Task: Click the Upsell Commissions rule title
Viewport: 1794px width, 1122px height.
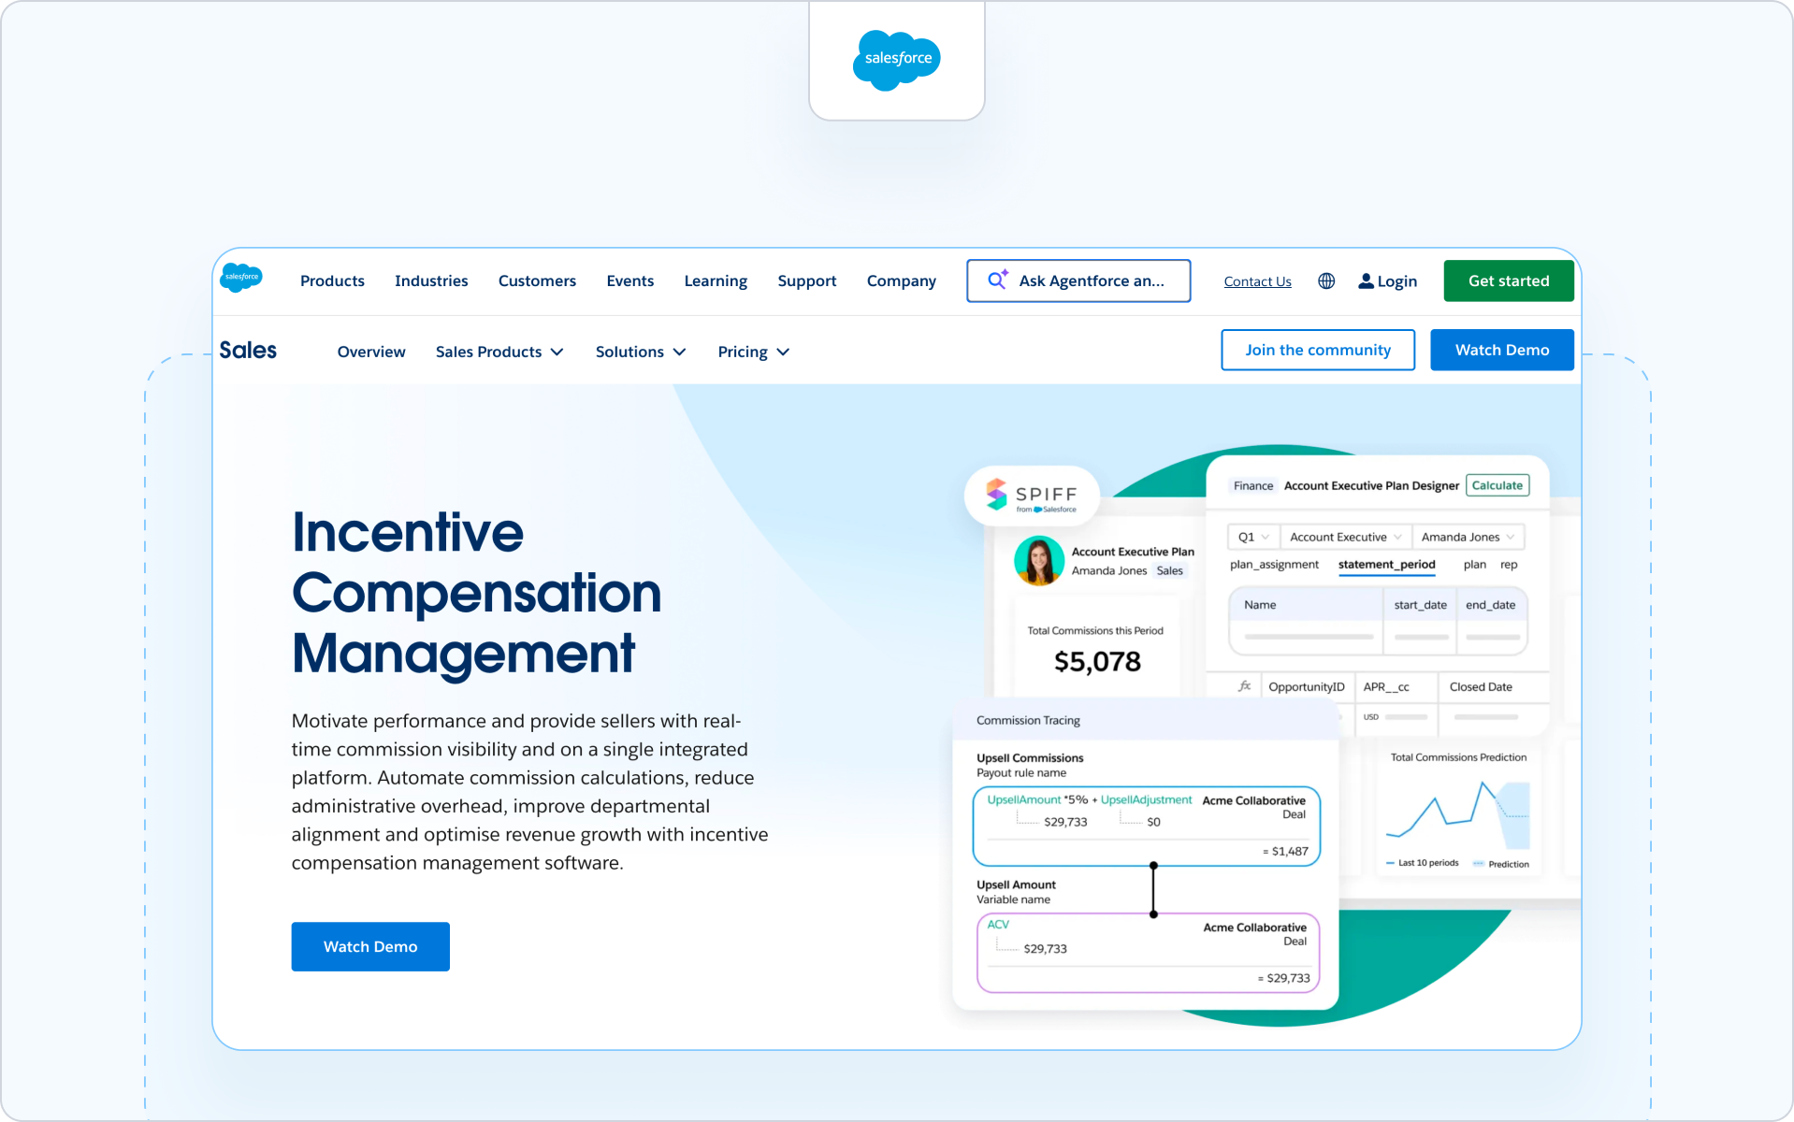Action: (1030, 757)
